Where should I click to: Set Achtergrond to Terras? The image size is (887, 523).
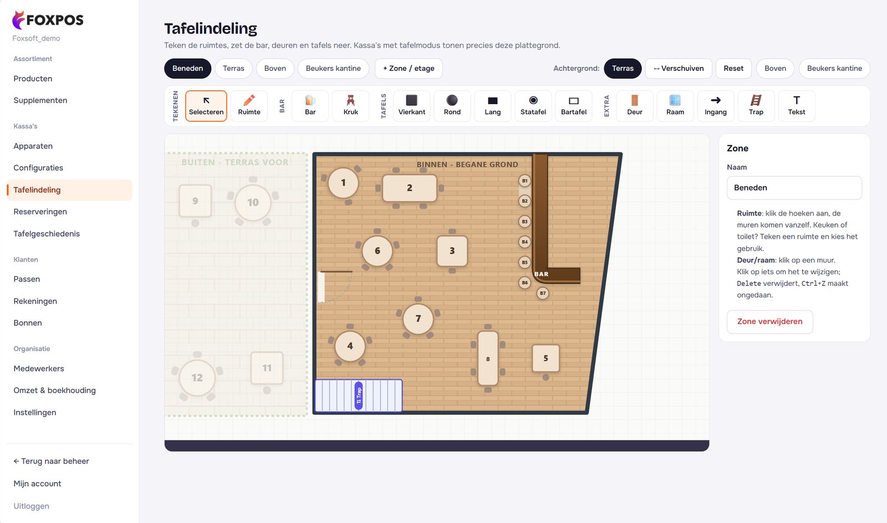pyautogui.click(x=623, y=69)
